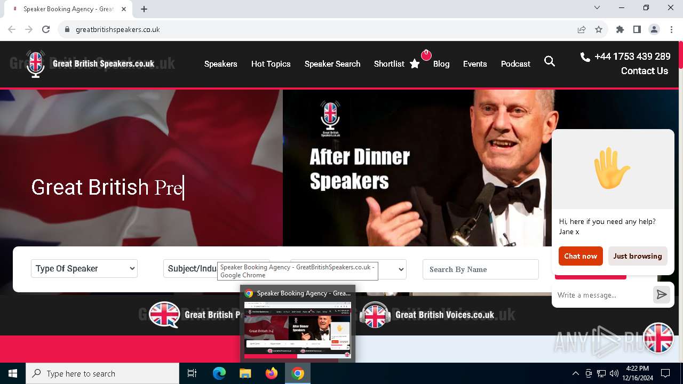Click Just browsing button
The width and height of the screenshot is (683, 384).
point(637,256)
